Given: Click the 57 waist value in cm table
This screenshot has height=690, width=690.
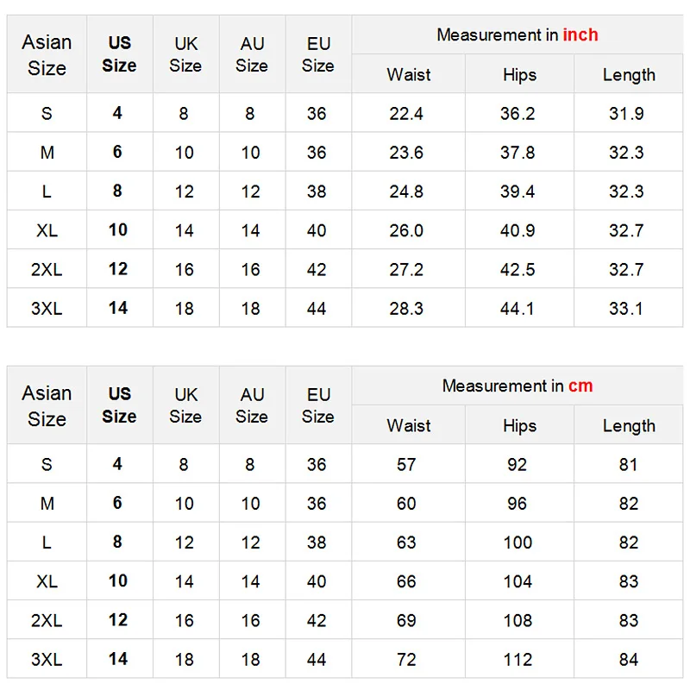Looking at the screenshot, I should click(406, 465).
